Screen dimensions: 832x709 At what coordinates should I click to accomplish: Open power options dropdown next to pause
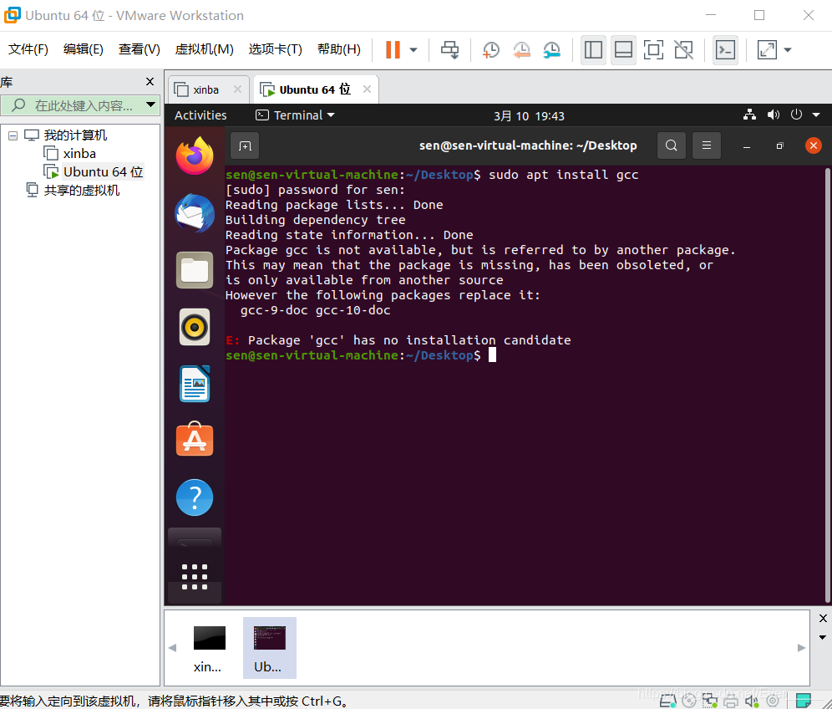pos(413,50)
